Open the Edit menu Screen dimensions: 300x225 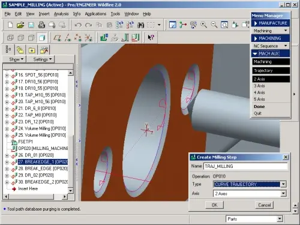tap(18, 14)
